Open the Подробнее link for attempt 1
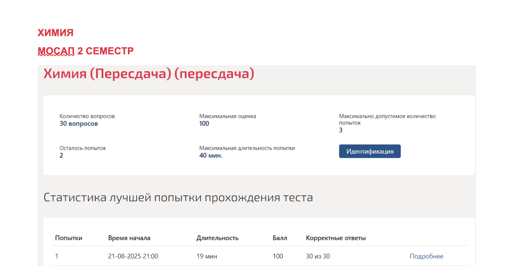Viewport: 509px width, 280px height. pos(426,256)
